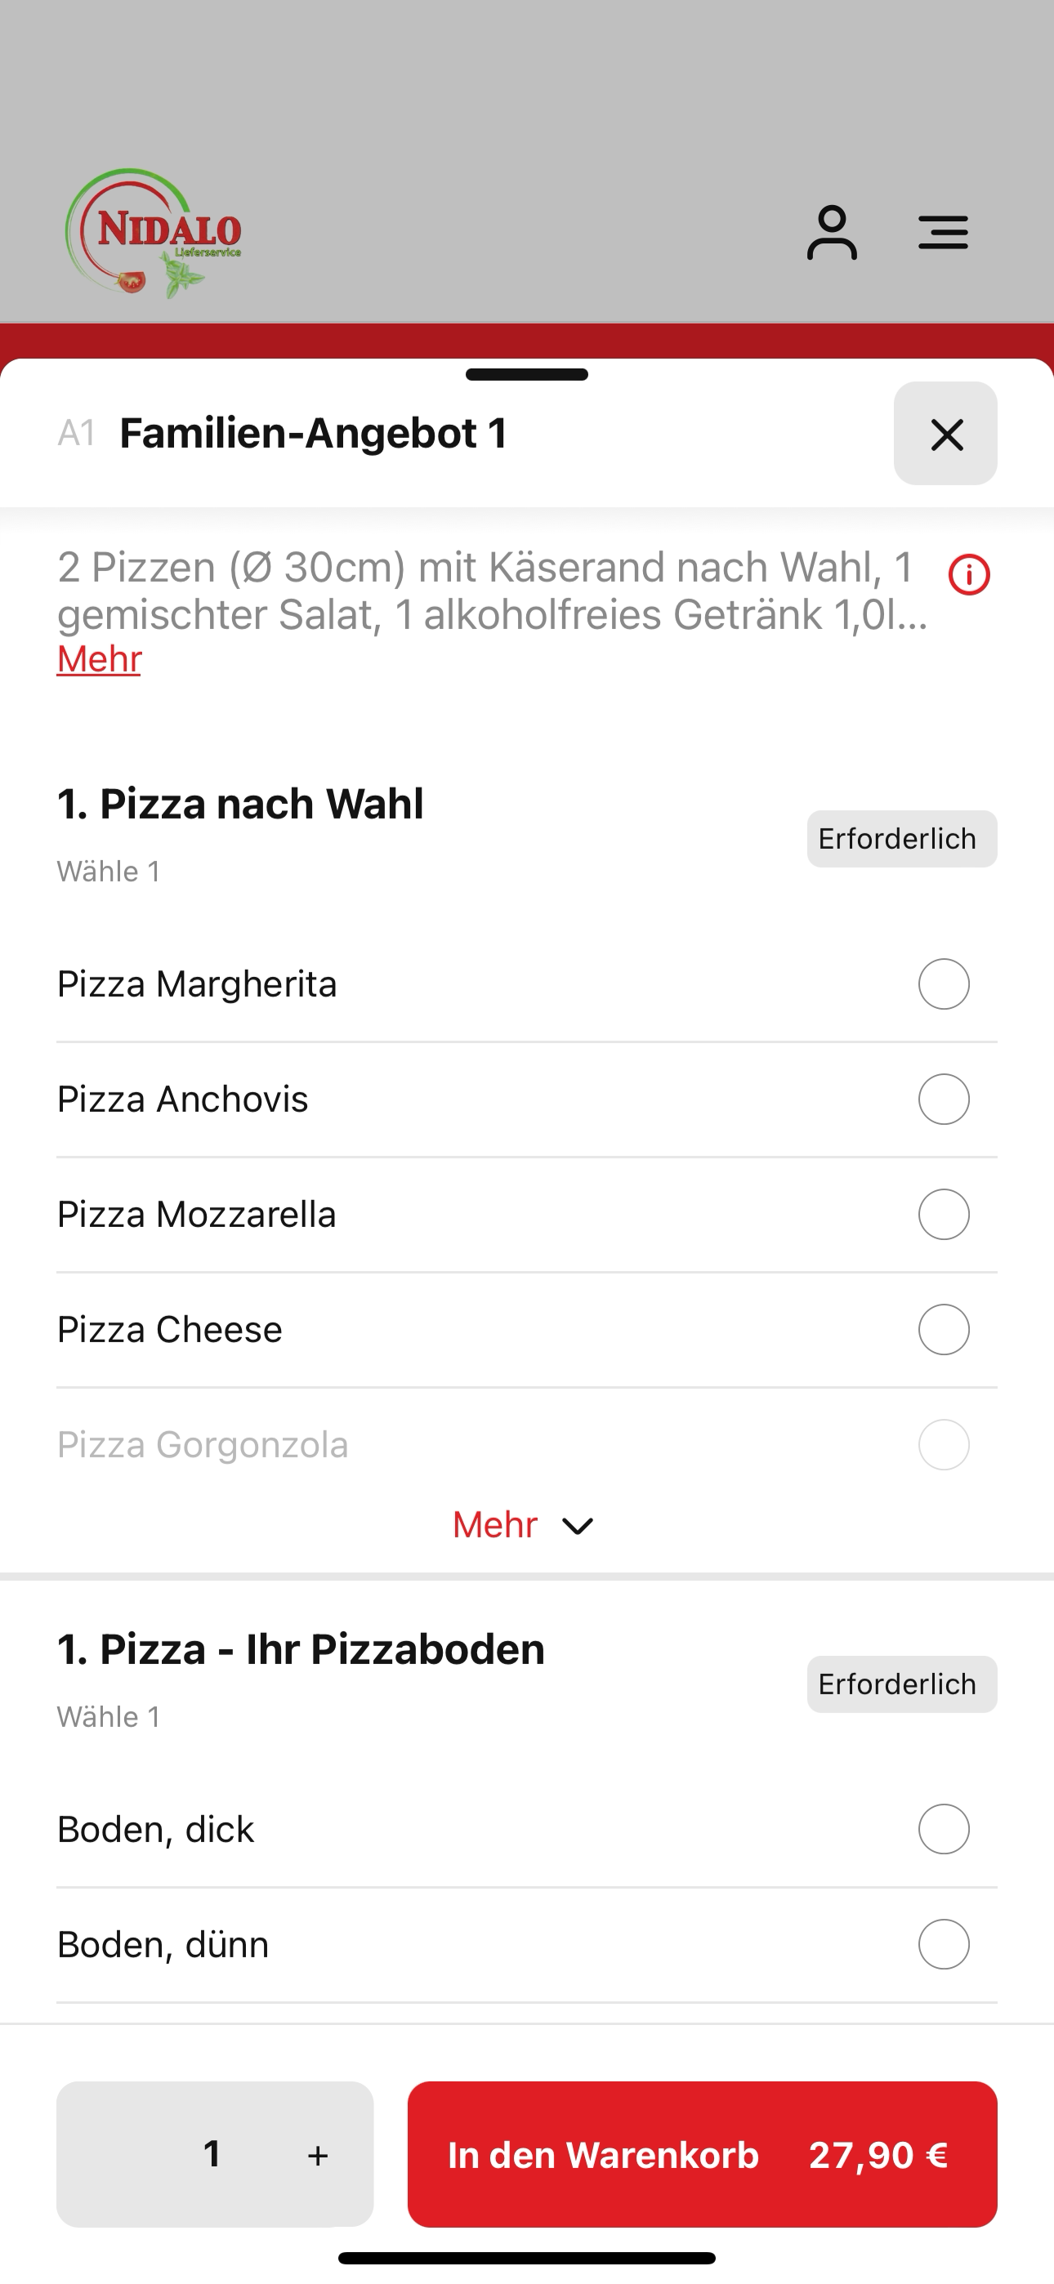Open the red info icon next to description
Viewport: 1054px width, 2284px height.
[969, 574]
